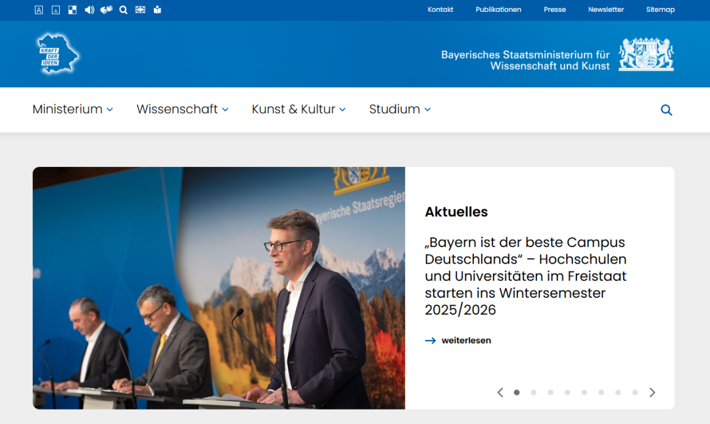Expand the Wissenschaft dropdown menu
The image size is (710, 424).
click(182, 110)
